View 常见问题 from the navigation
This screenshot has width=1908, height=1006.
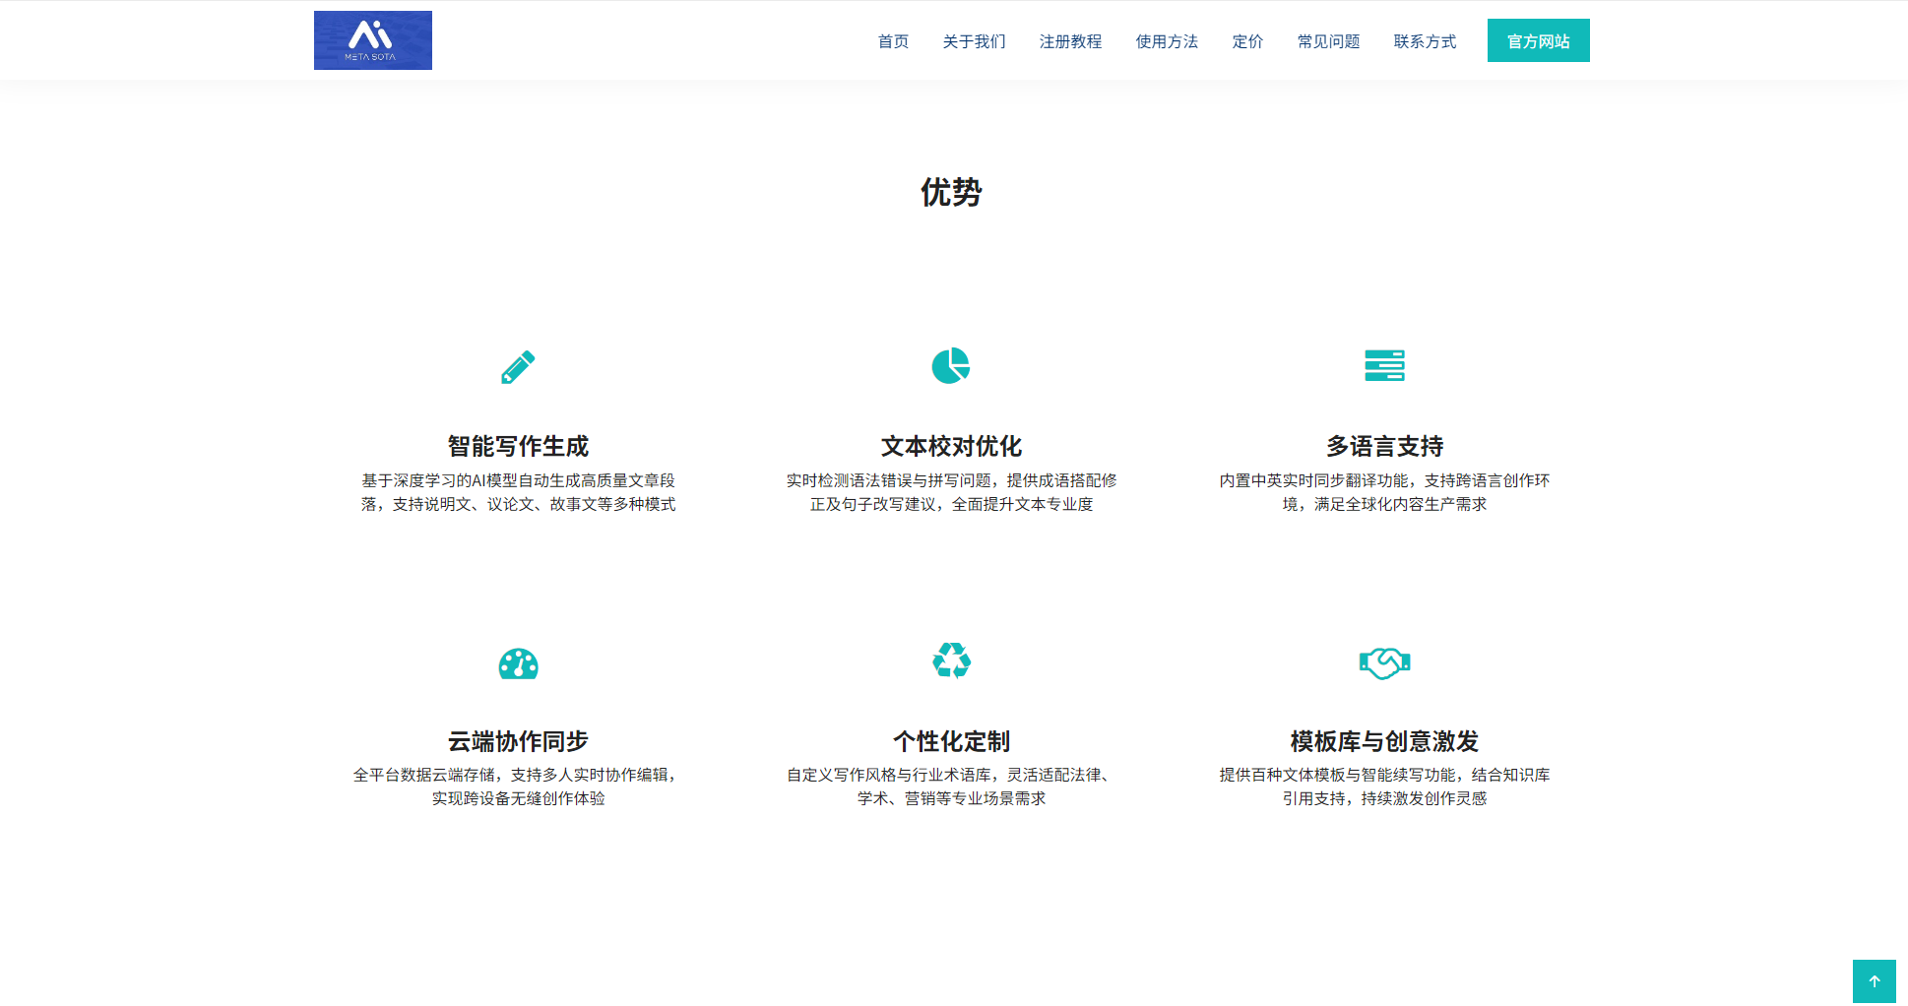[1327, 41]
